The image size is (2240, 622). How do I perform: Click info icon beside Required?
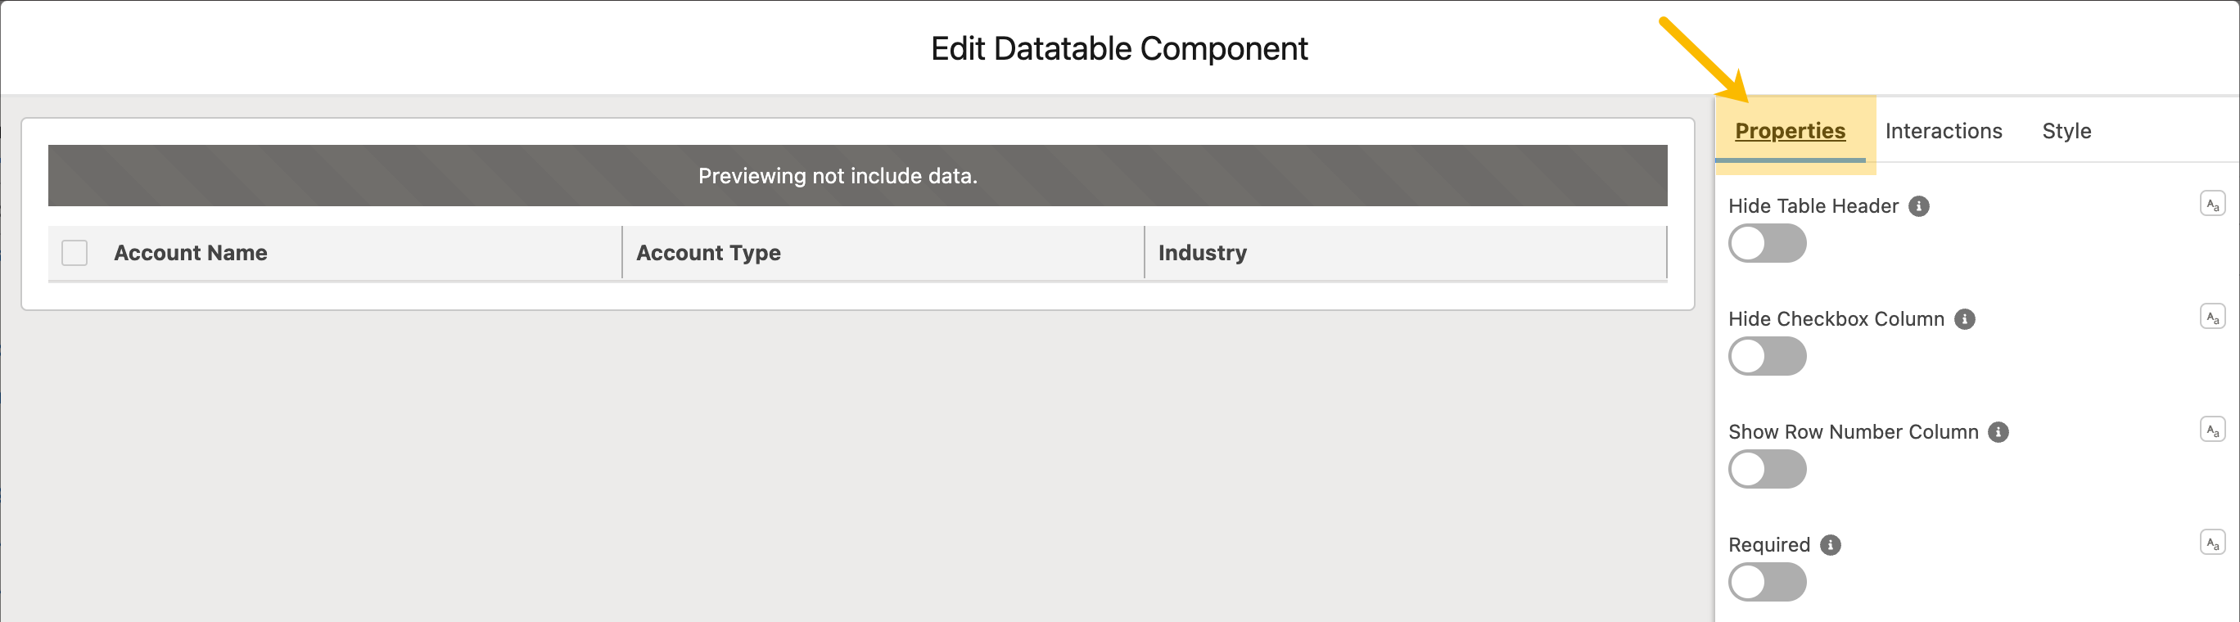[1831, 545]
